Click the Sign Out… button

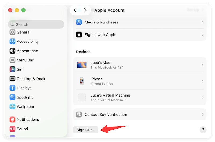pyautogui.click(x=86, y=130)
